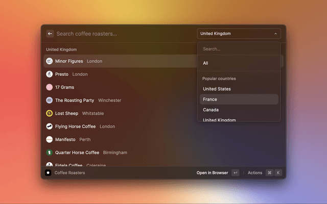Click the Coffee Roasters extension icon

pyautogui.click(x=48, y=173)
